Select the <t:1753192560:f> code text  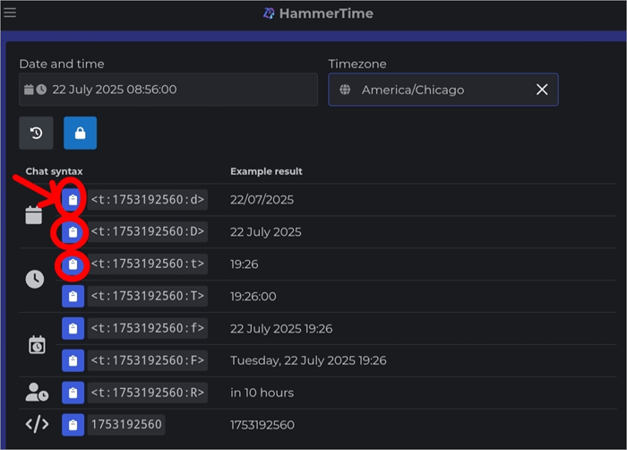(x=148, y=328)
